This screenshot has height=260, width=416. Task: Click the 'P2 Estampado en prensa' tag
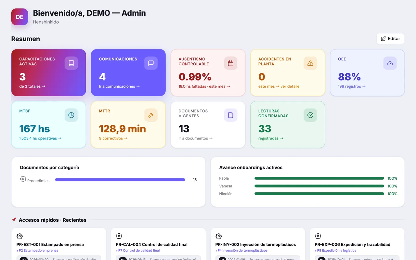tap(37, 251)
